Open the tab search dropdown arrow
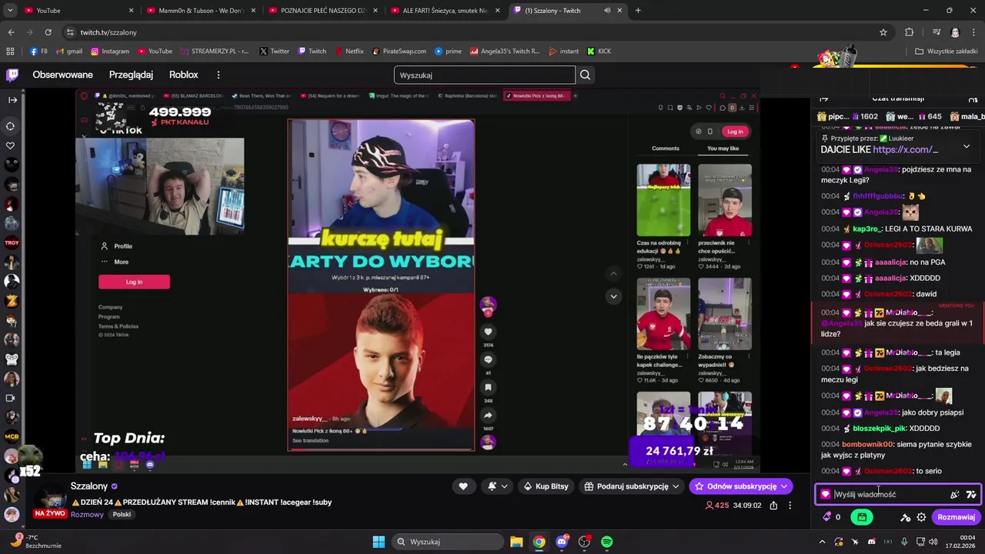The width and height of the screenshot is (985, 554). coord(10,10)
